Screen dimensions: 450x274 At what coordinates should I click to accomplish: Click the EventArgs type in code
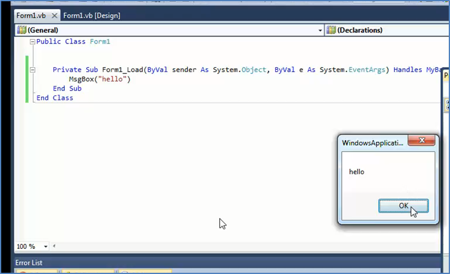coord(367,70)
